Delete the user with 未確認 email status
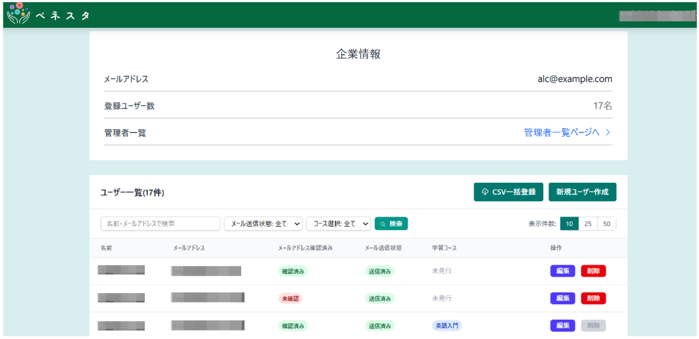This screenshot has width=699, height=339. coord(593,298)
